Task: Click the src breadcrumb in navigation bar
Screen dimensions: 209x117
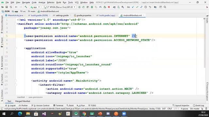Action: pos(23,11)
